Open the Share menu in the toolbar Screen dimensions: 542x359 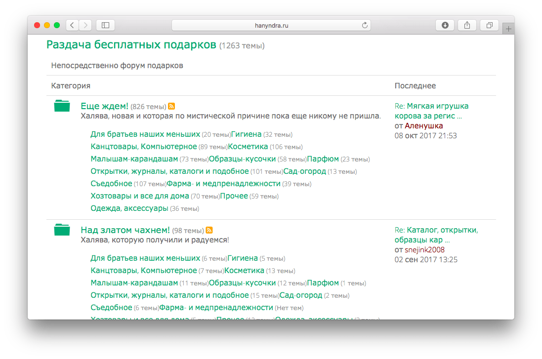467,25
